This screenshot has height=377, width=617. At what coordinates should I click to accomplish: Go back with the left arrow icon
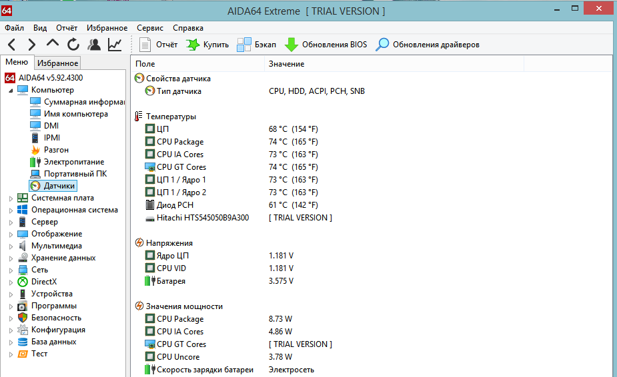[12, 45]
